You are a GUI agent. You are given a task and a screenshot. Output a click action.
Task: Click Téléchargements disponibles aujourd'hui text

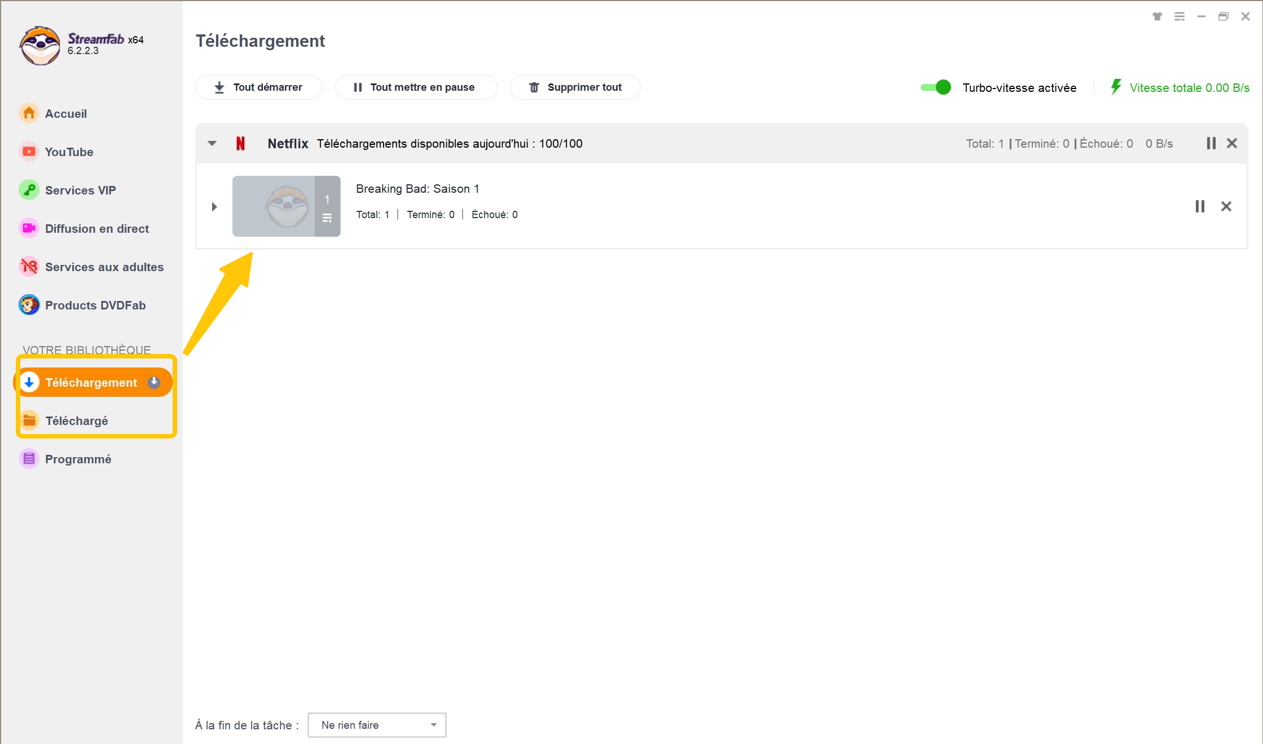(450, 144)
